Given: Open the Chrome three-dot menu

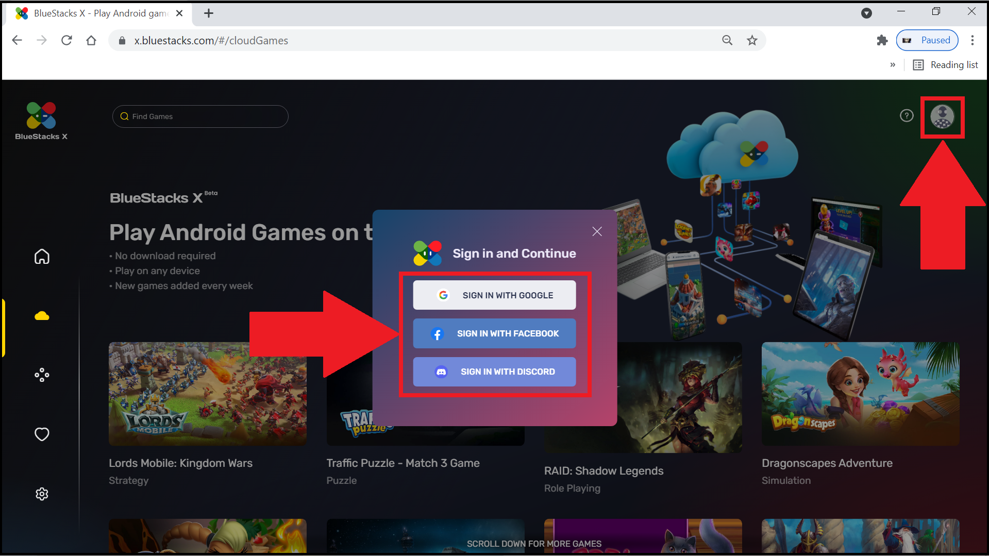Looking at the screenshot, I should [972, 40].
